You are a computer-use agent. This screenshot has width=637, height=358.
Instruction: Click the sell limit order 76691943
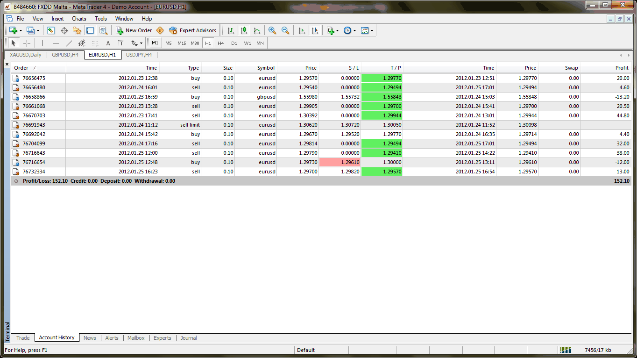pyautogui.click(x=321, y=125)
